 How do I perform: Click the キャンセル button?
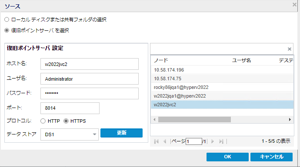pyautogui.click(x=271, y=157)
